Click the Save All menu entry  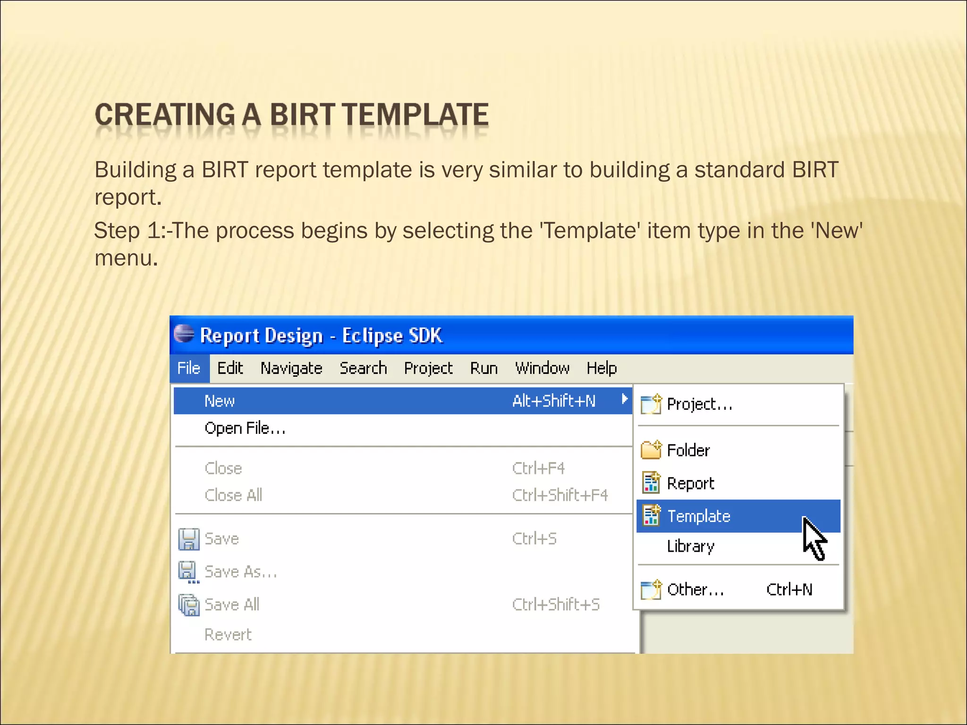pos(403,605)
